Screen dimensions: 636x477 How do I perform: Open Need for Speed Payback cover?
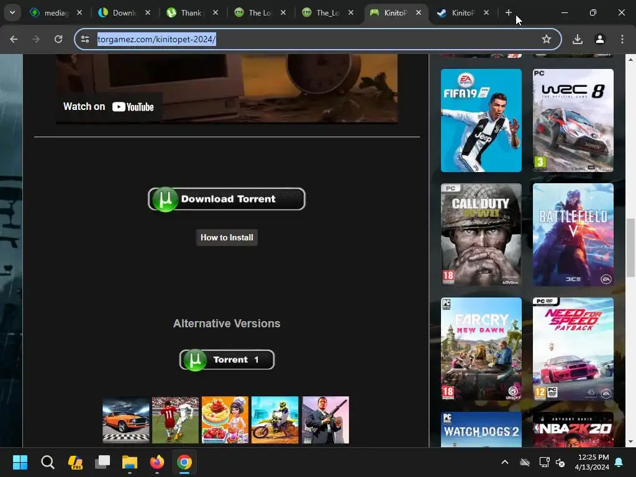[573, 349]
